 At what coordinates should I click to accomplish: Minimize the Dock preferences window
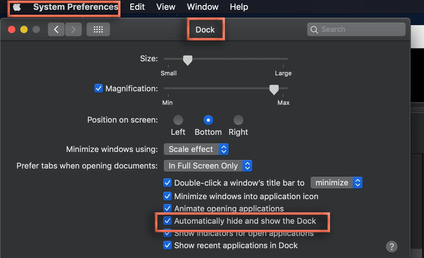tap(24, 29)
